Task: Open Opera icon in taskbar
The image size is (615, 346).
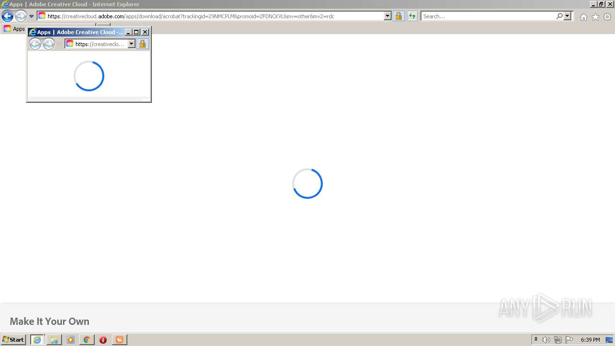Action: [x=103, y=340]
